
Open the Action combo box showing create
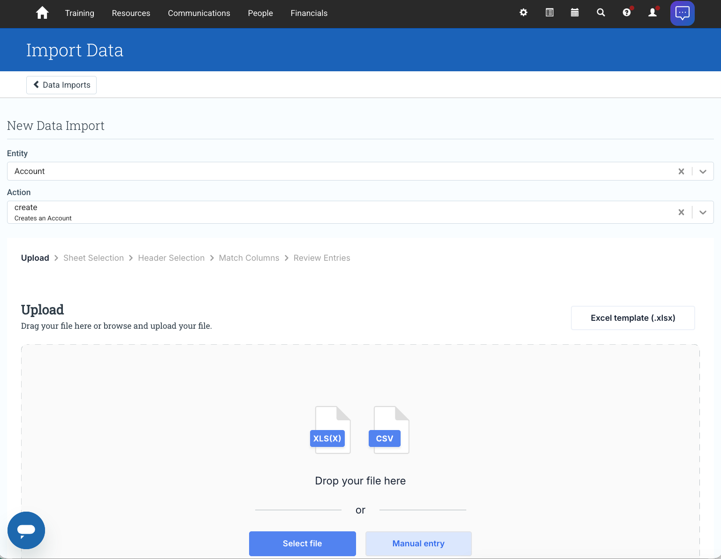point(360,212)
